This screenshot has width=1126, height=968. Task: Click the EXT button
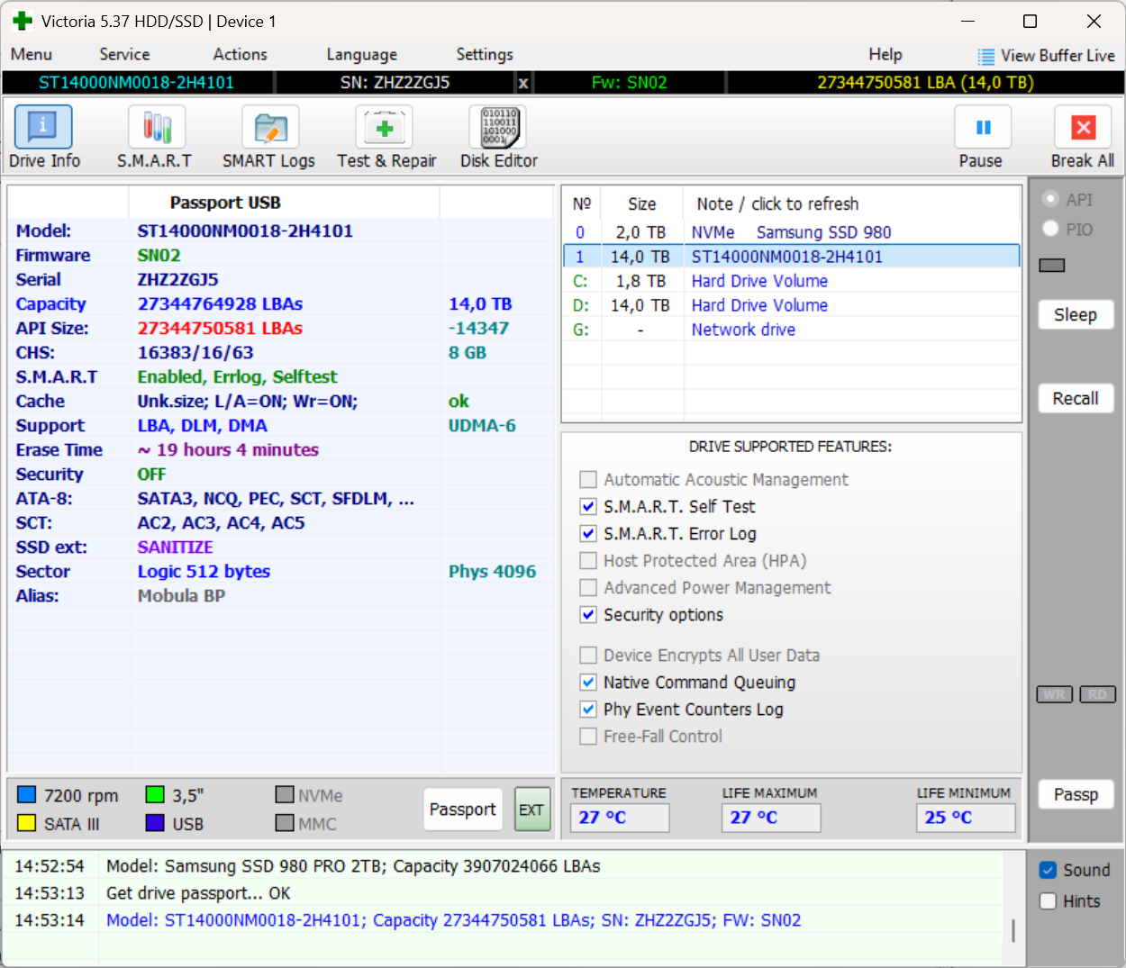click(531, 810)
